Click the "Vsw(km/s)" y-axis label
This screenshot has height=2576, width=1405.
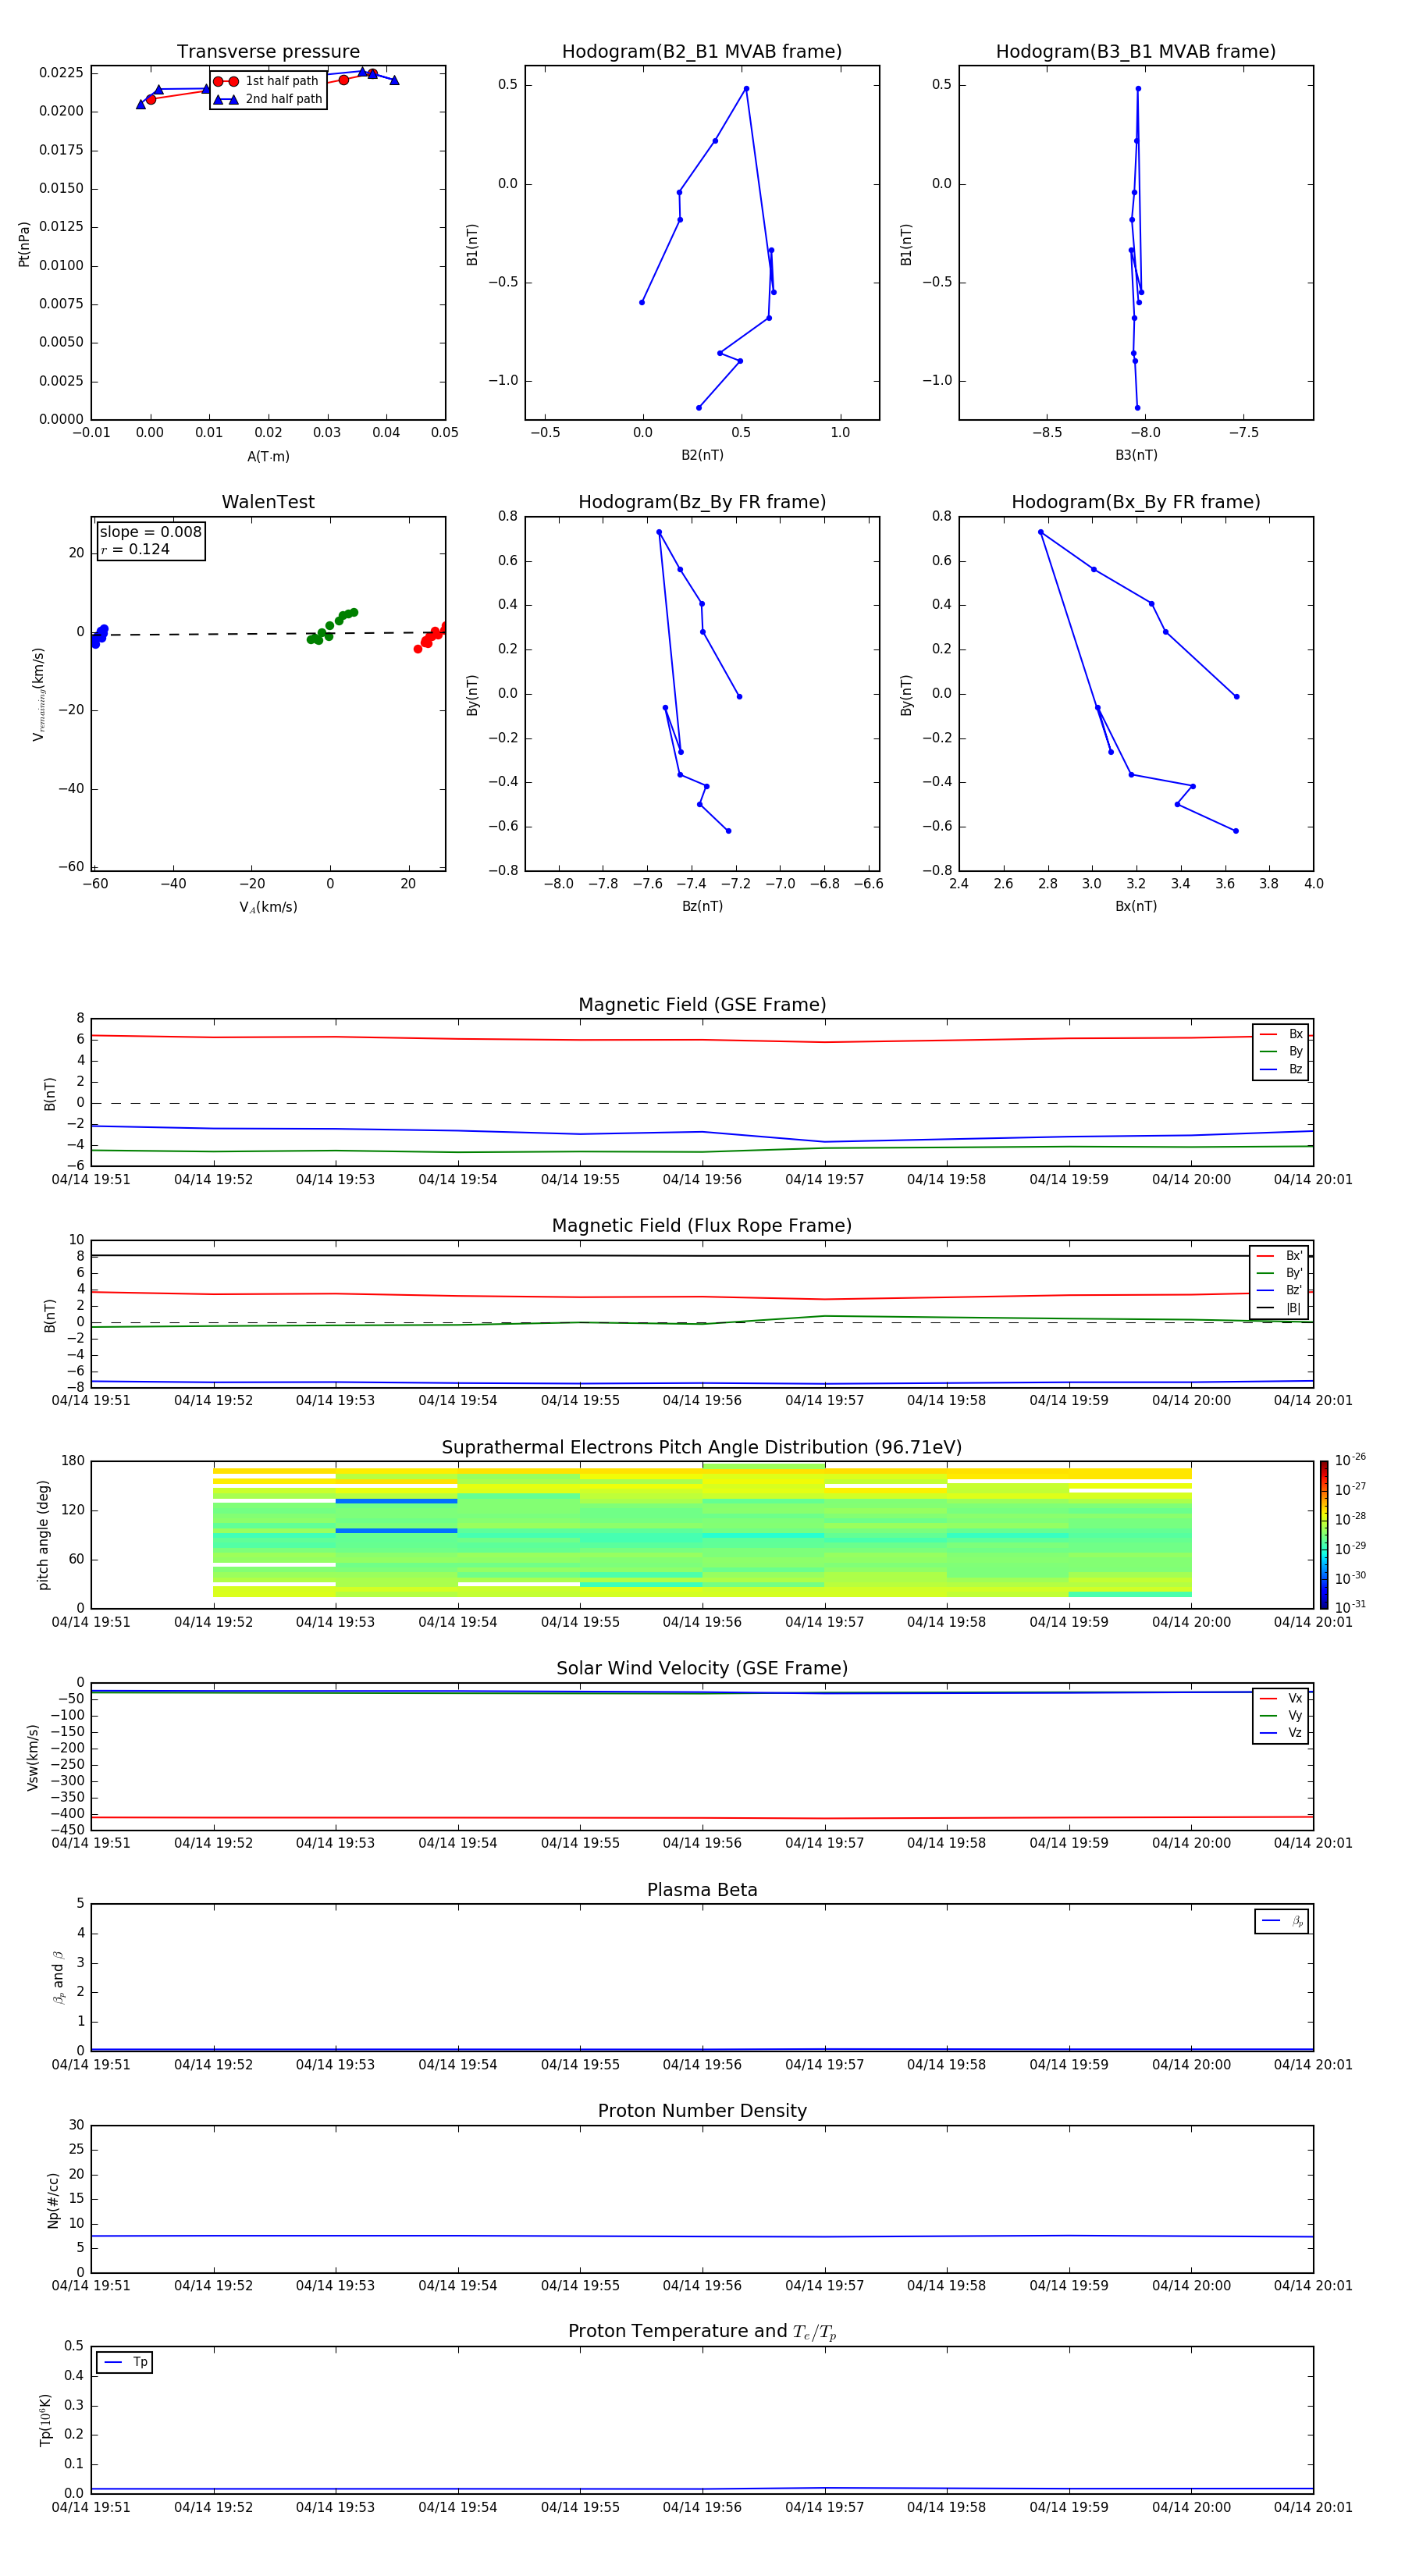tap(33, 1757)
